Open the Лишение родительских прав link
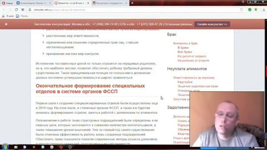The width and height of the screenshot is (267, 150). tap(198, 86)
